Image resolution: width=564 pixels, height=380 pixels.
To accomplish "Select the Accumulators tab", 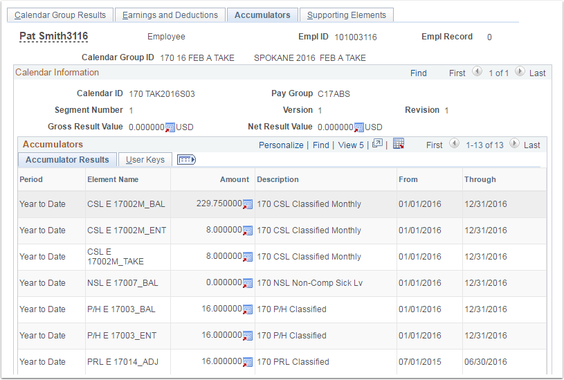I will pyautogui.click(x=262, y=15).
